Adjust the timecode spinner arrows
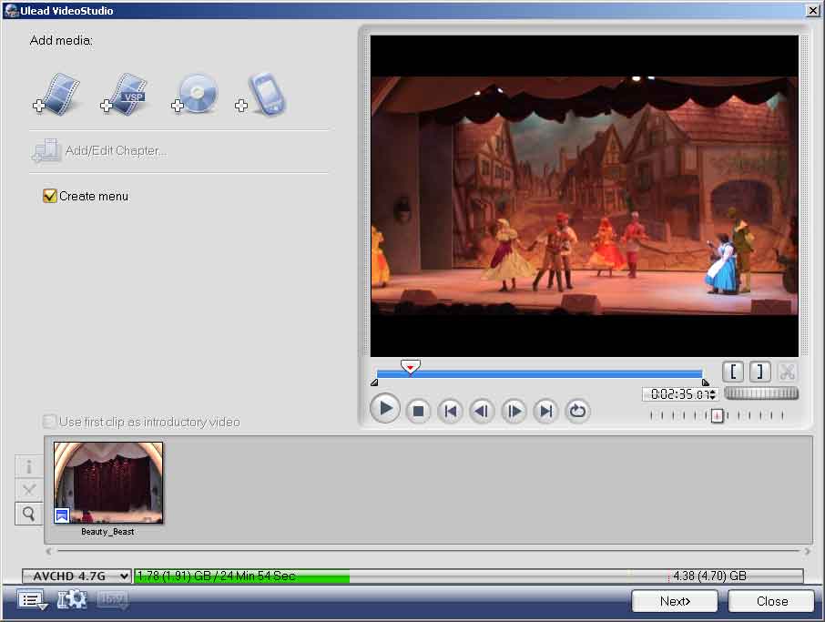 pos(713,394)
